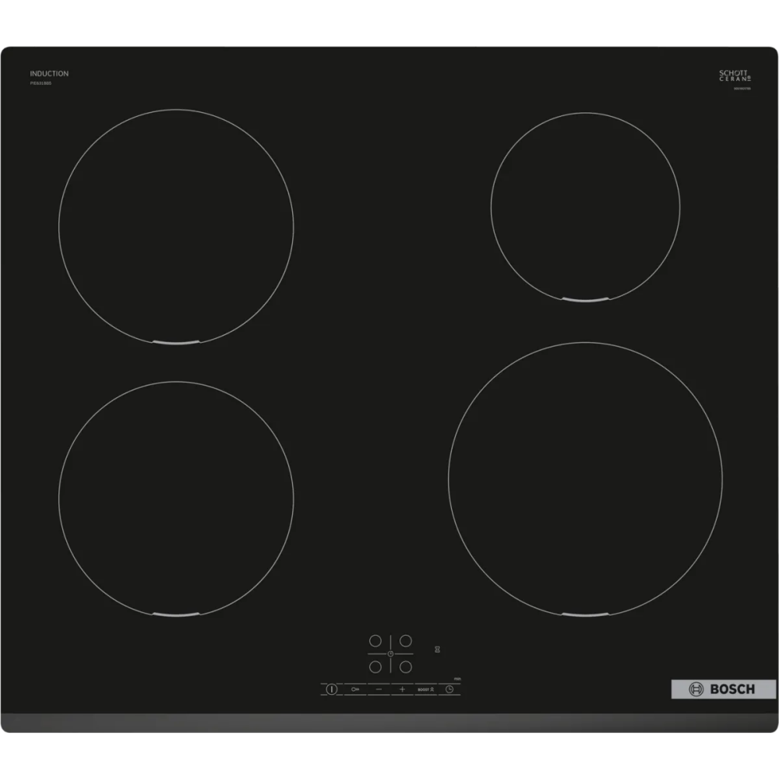The height and width of the screenshot is (779, 779).
Task: Activate the BOOST function key
Action: coord(426,689)
